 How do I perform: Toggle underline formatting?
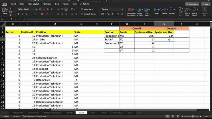pos(26,14)
